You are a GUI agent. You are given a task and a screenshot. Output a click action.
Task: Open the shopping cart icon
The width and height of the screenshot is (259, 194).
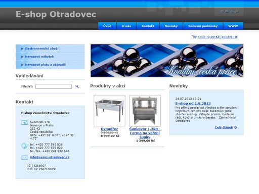(x=194, y=36)
